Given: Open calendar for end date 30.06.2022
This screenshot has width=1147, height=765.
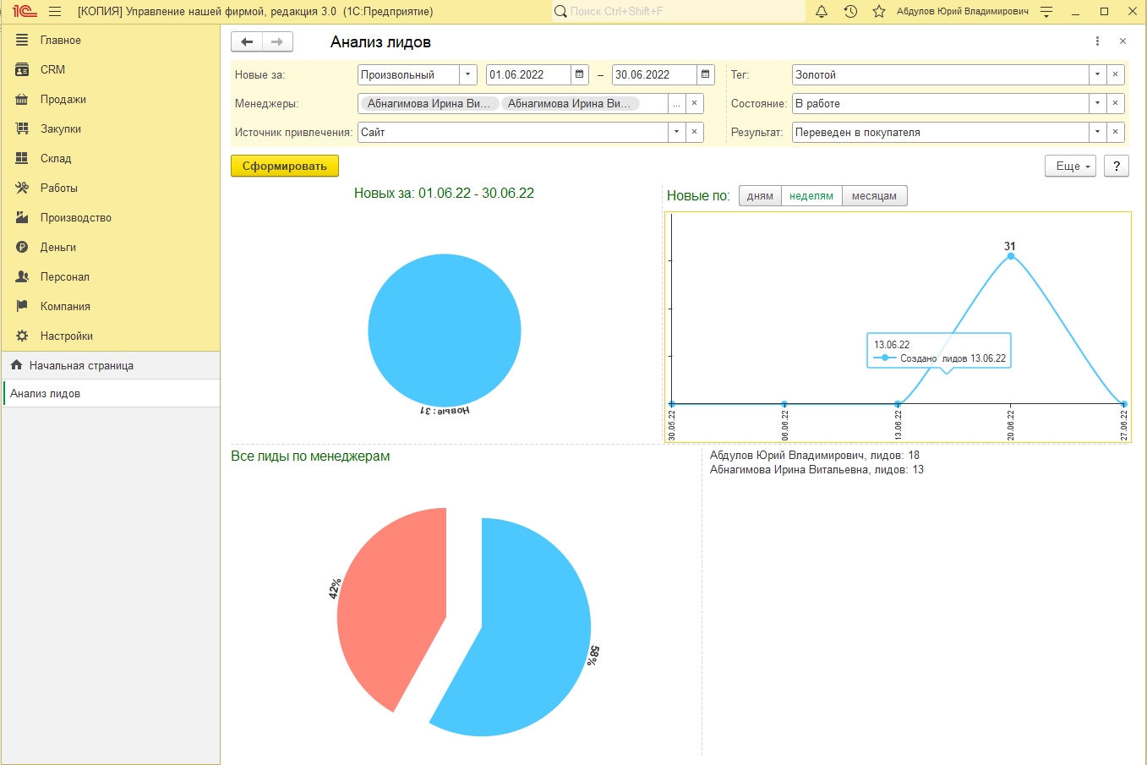Looking at the screenshot, I should click(x=706, y=74).
